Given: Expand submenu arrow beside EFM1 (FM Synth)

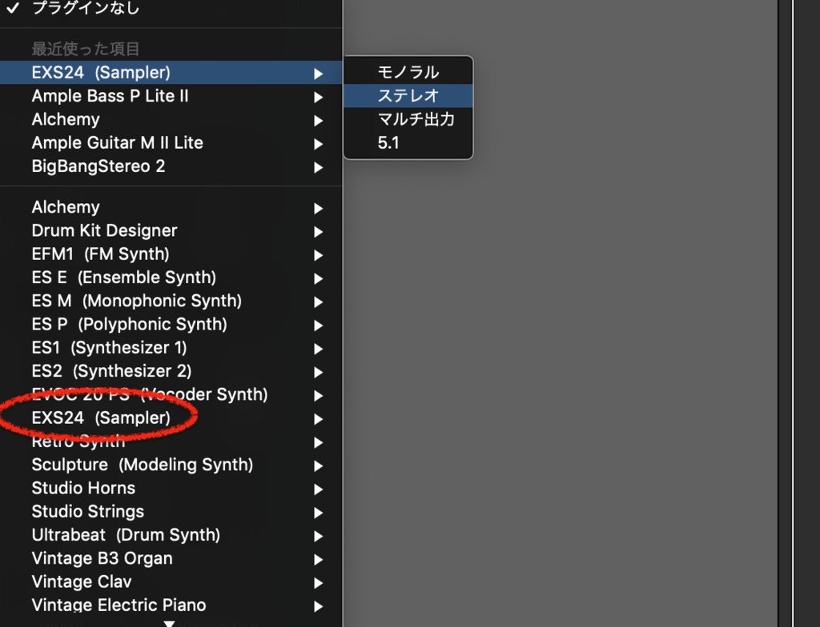Looking at the screenshot, I should (318, 255).
